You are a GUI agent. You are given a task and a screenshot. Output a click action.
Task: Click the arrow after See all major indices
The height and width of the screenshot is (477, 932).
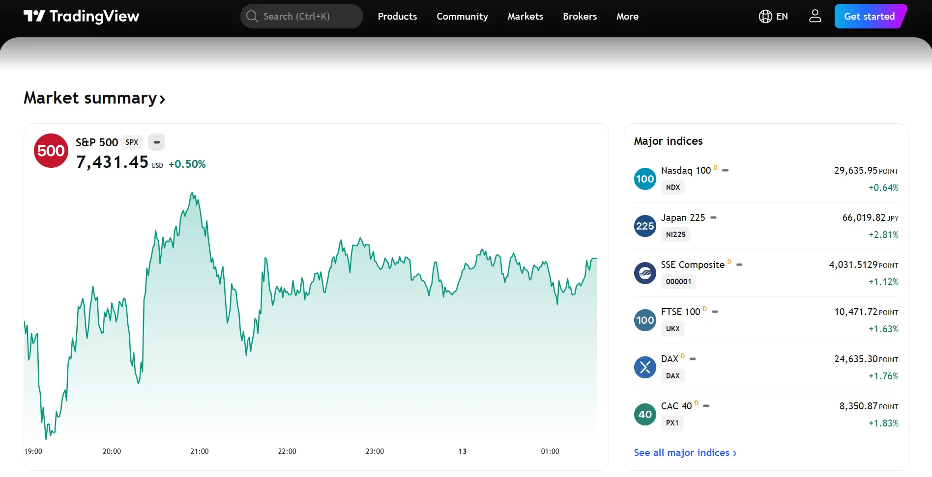734,453
